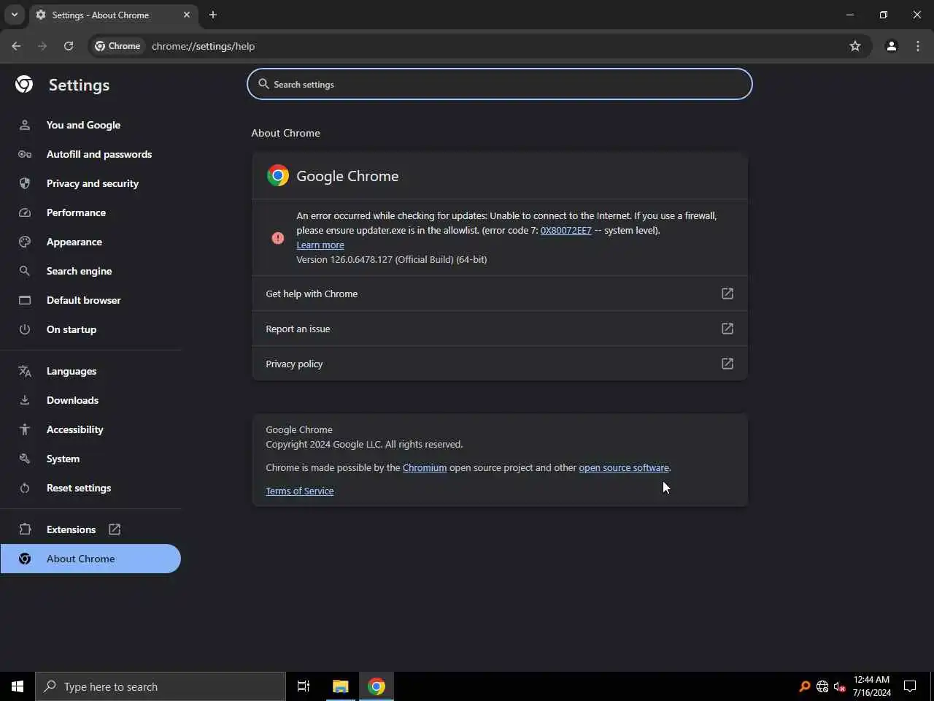This screenshot has width=934, height=701.
Task: Open the Windows Start menu
Action: 18,686
